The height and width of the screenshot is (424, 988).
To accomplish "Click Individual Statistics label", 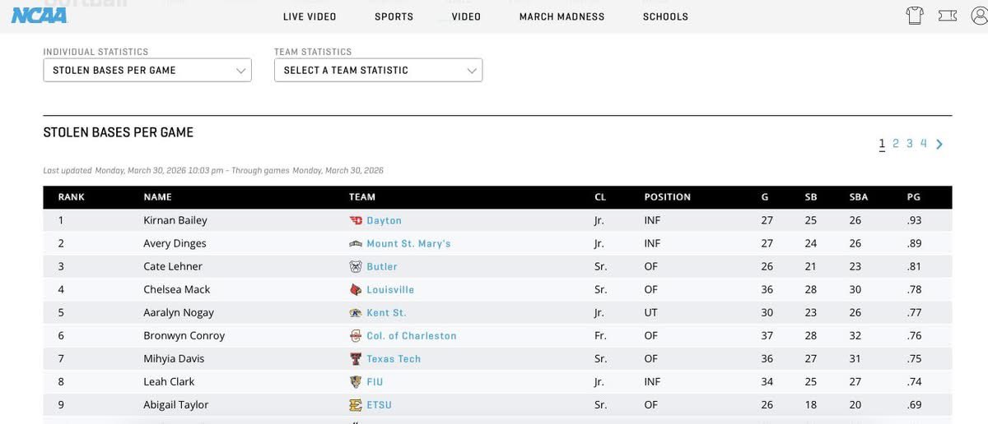I will 96,52.
